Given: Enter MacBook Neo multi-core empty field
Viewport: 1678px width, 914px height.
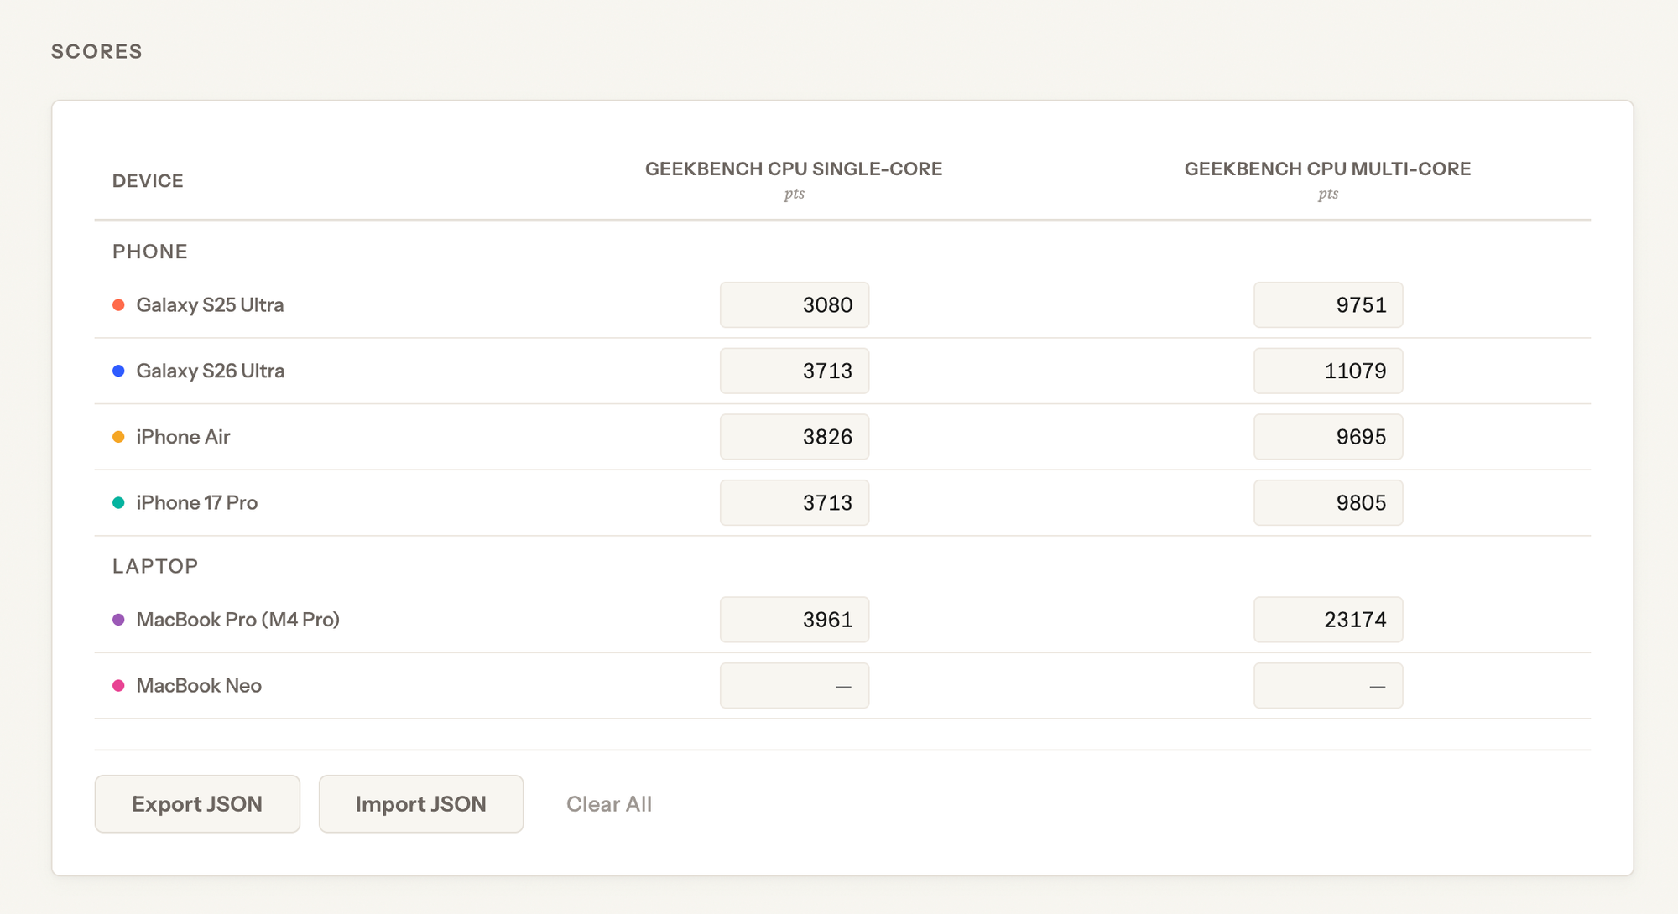Looking at the screenshot, I should (x=1327, y=686).
